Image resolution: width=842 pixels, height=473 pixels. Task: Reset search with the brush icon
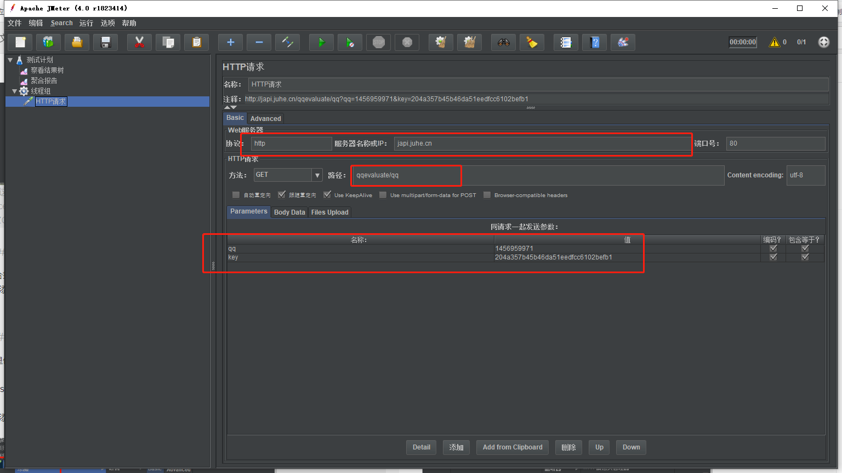[x=532, y=42]
